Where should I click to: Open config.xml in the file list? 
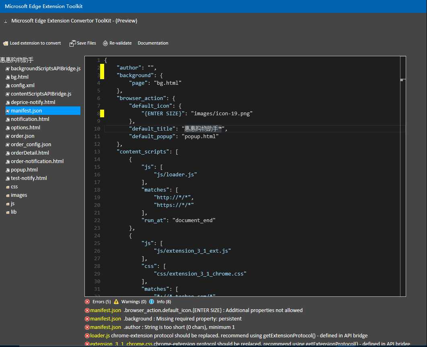[23, 86]
